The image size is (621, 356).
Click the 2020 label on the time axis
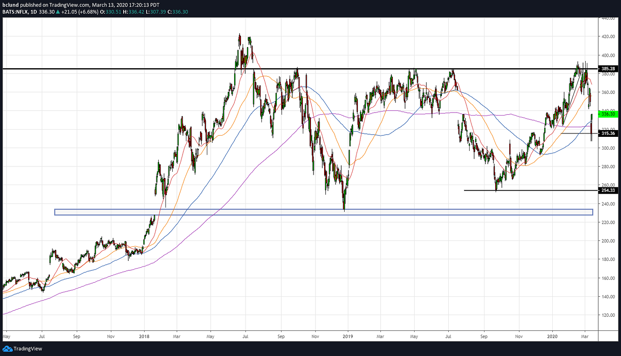[x=552, y=336]
